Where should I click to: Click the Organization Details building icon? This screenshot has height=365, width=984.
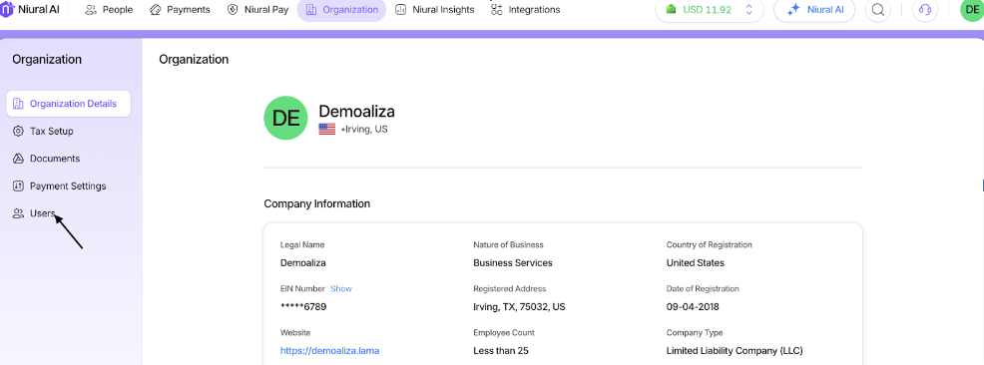click(18, 104)
